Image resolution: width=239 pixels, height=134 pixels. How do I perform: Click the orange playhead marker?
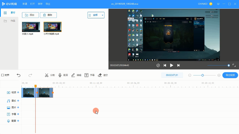tap(35, 86)
